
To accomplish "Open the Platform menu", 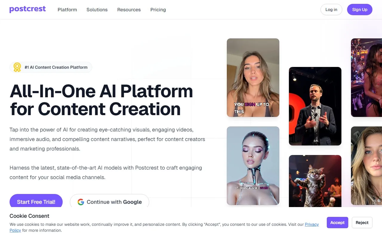I will tap(67, 10).
